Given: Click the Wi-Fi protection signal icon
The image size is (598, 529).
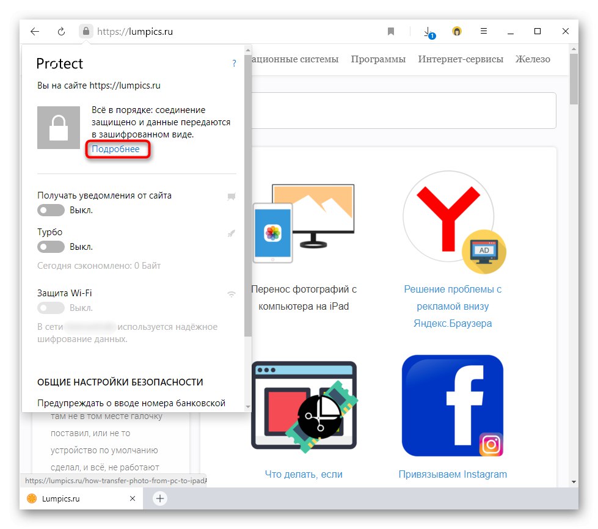Looking at the screenshot, I should pyautogui.click(x=231, y=294).
